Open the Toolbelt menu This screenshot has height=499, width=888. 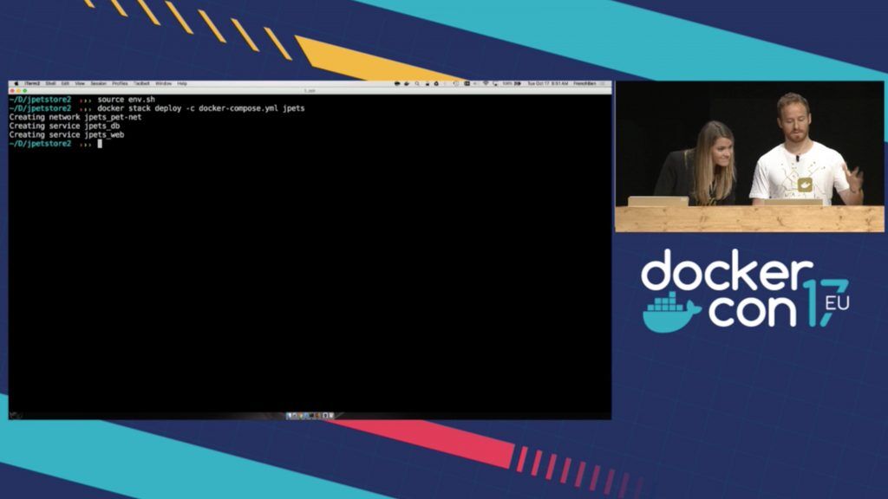click(x=141, y=84)
